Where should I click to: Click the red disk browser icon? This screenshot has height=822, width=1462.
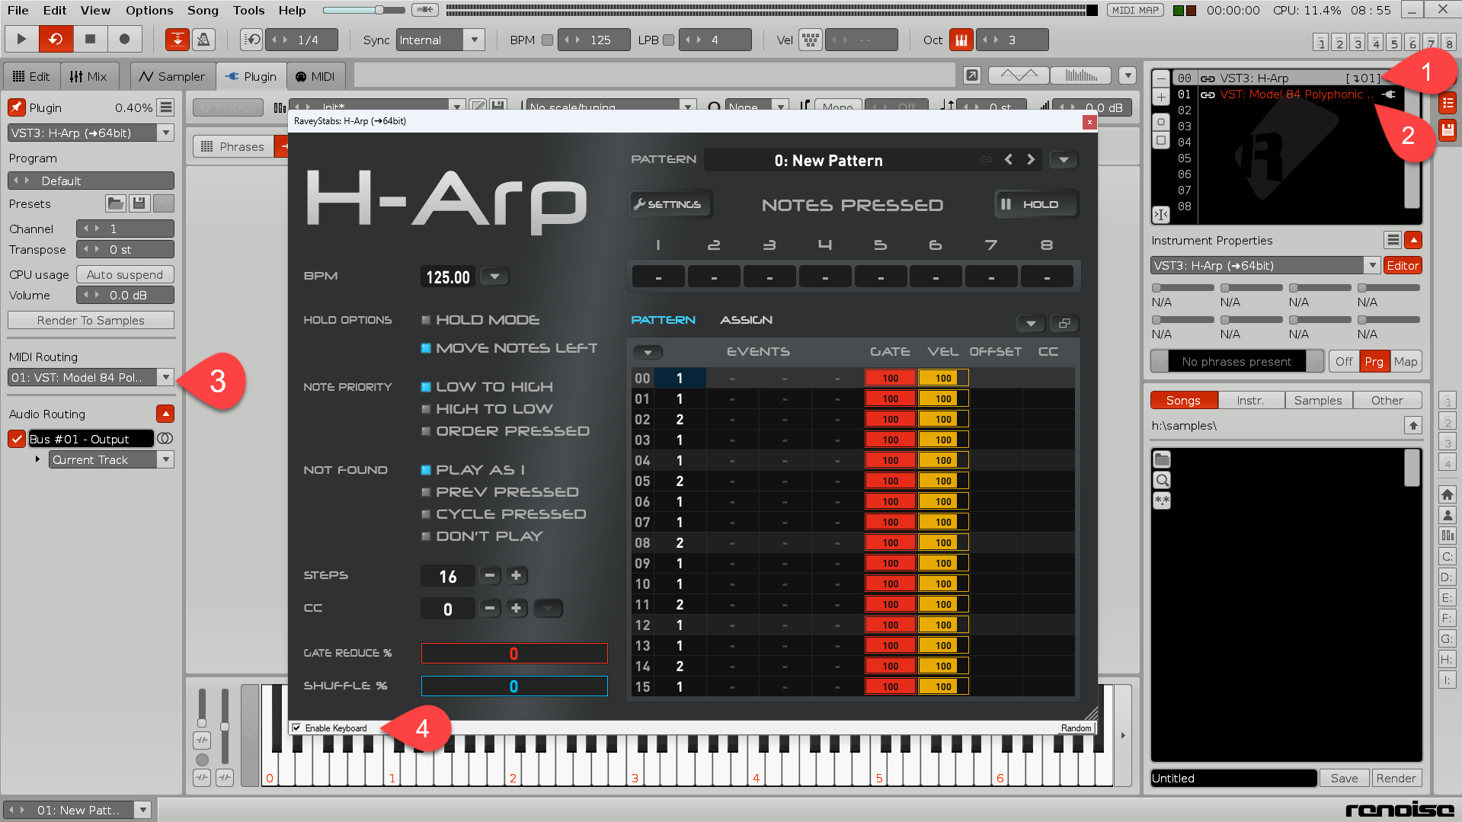click(1448, 130)
